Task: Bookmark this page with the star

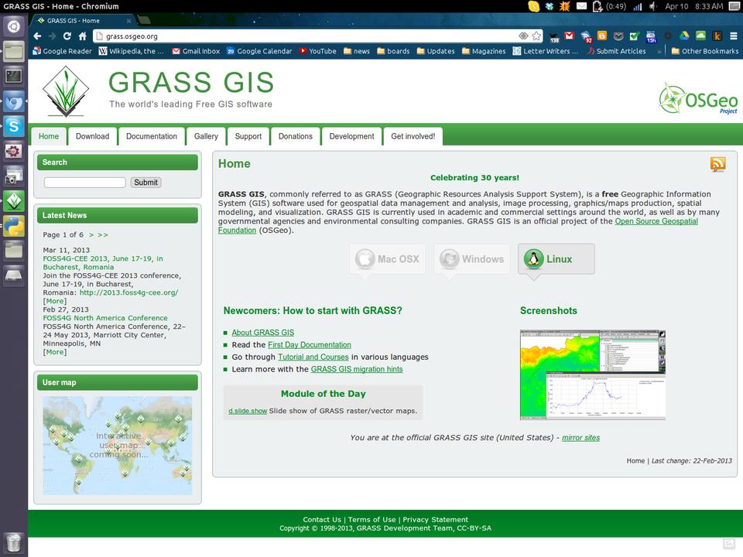Action: [x=536, y=36]
